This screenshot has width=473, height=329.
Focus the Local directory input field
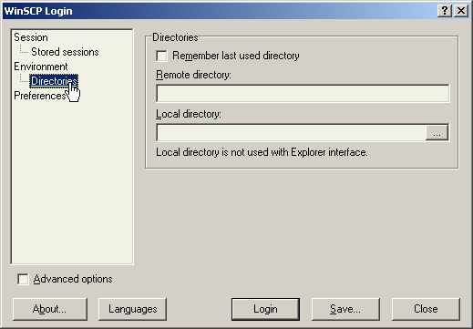291,132
